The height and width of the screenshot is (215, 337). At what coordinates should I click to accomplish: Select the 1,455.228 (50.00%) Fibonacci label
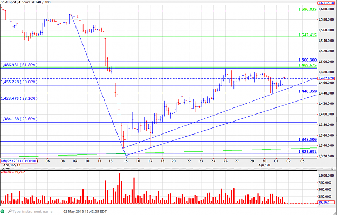click(19, 82)
